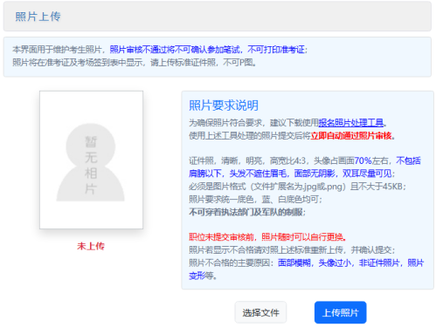This screenshot has height=334, width=436.
Task: Click the 照片将在准考证及考场签到表中显示 line
Action: pos(135,63)
